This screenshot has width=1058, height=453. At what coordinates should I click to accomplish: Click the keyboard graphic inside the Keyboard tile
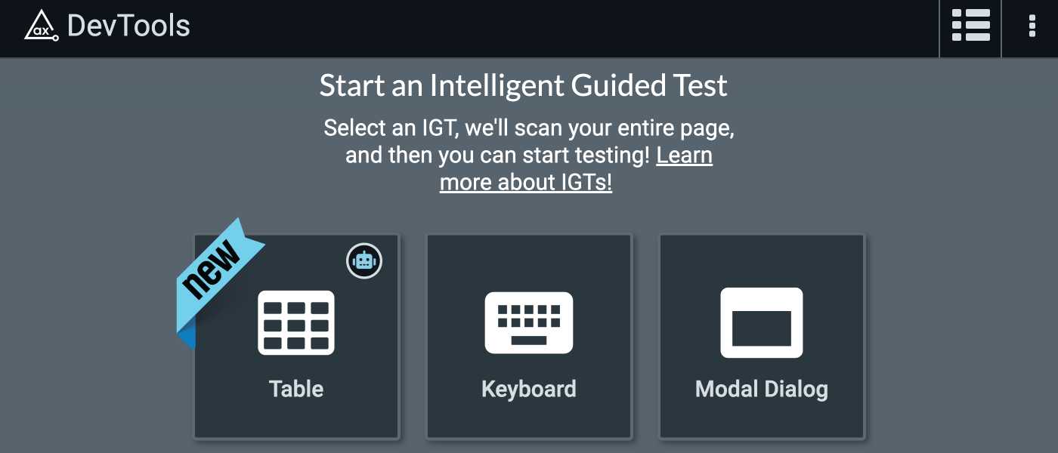point(529,323)
